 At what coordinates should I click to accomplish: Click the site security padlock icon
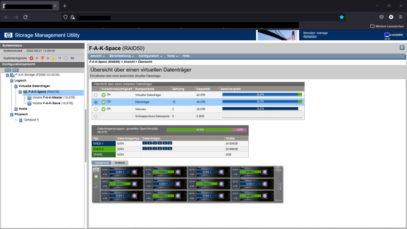click(73, 17)
